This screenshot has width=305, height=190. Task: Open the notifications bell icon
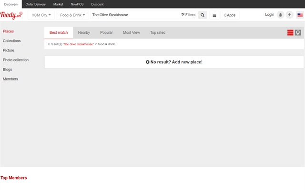(x=281, y=15)
